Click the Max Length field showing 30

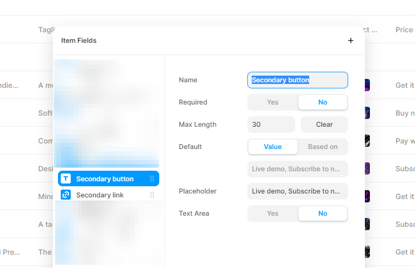click(271, 125)
